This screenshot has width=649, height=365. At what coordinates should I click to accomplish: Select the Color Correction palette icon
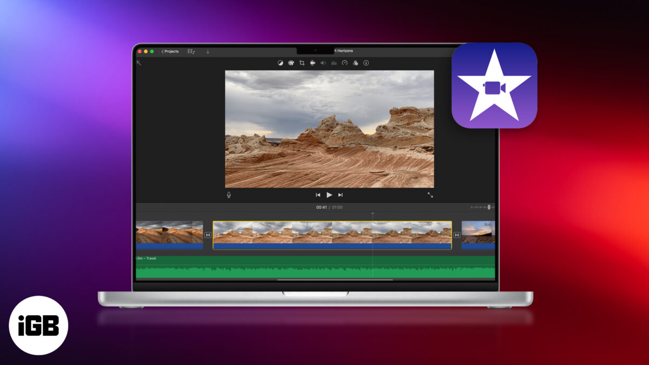pos(290,63)
